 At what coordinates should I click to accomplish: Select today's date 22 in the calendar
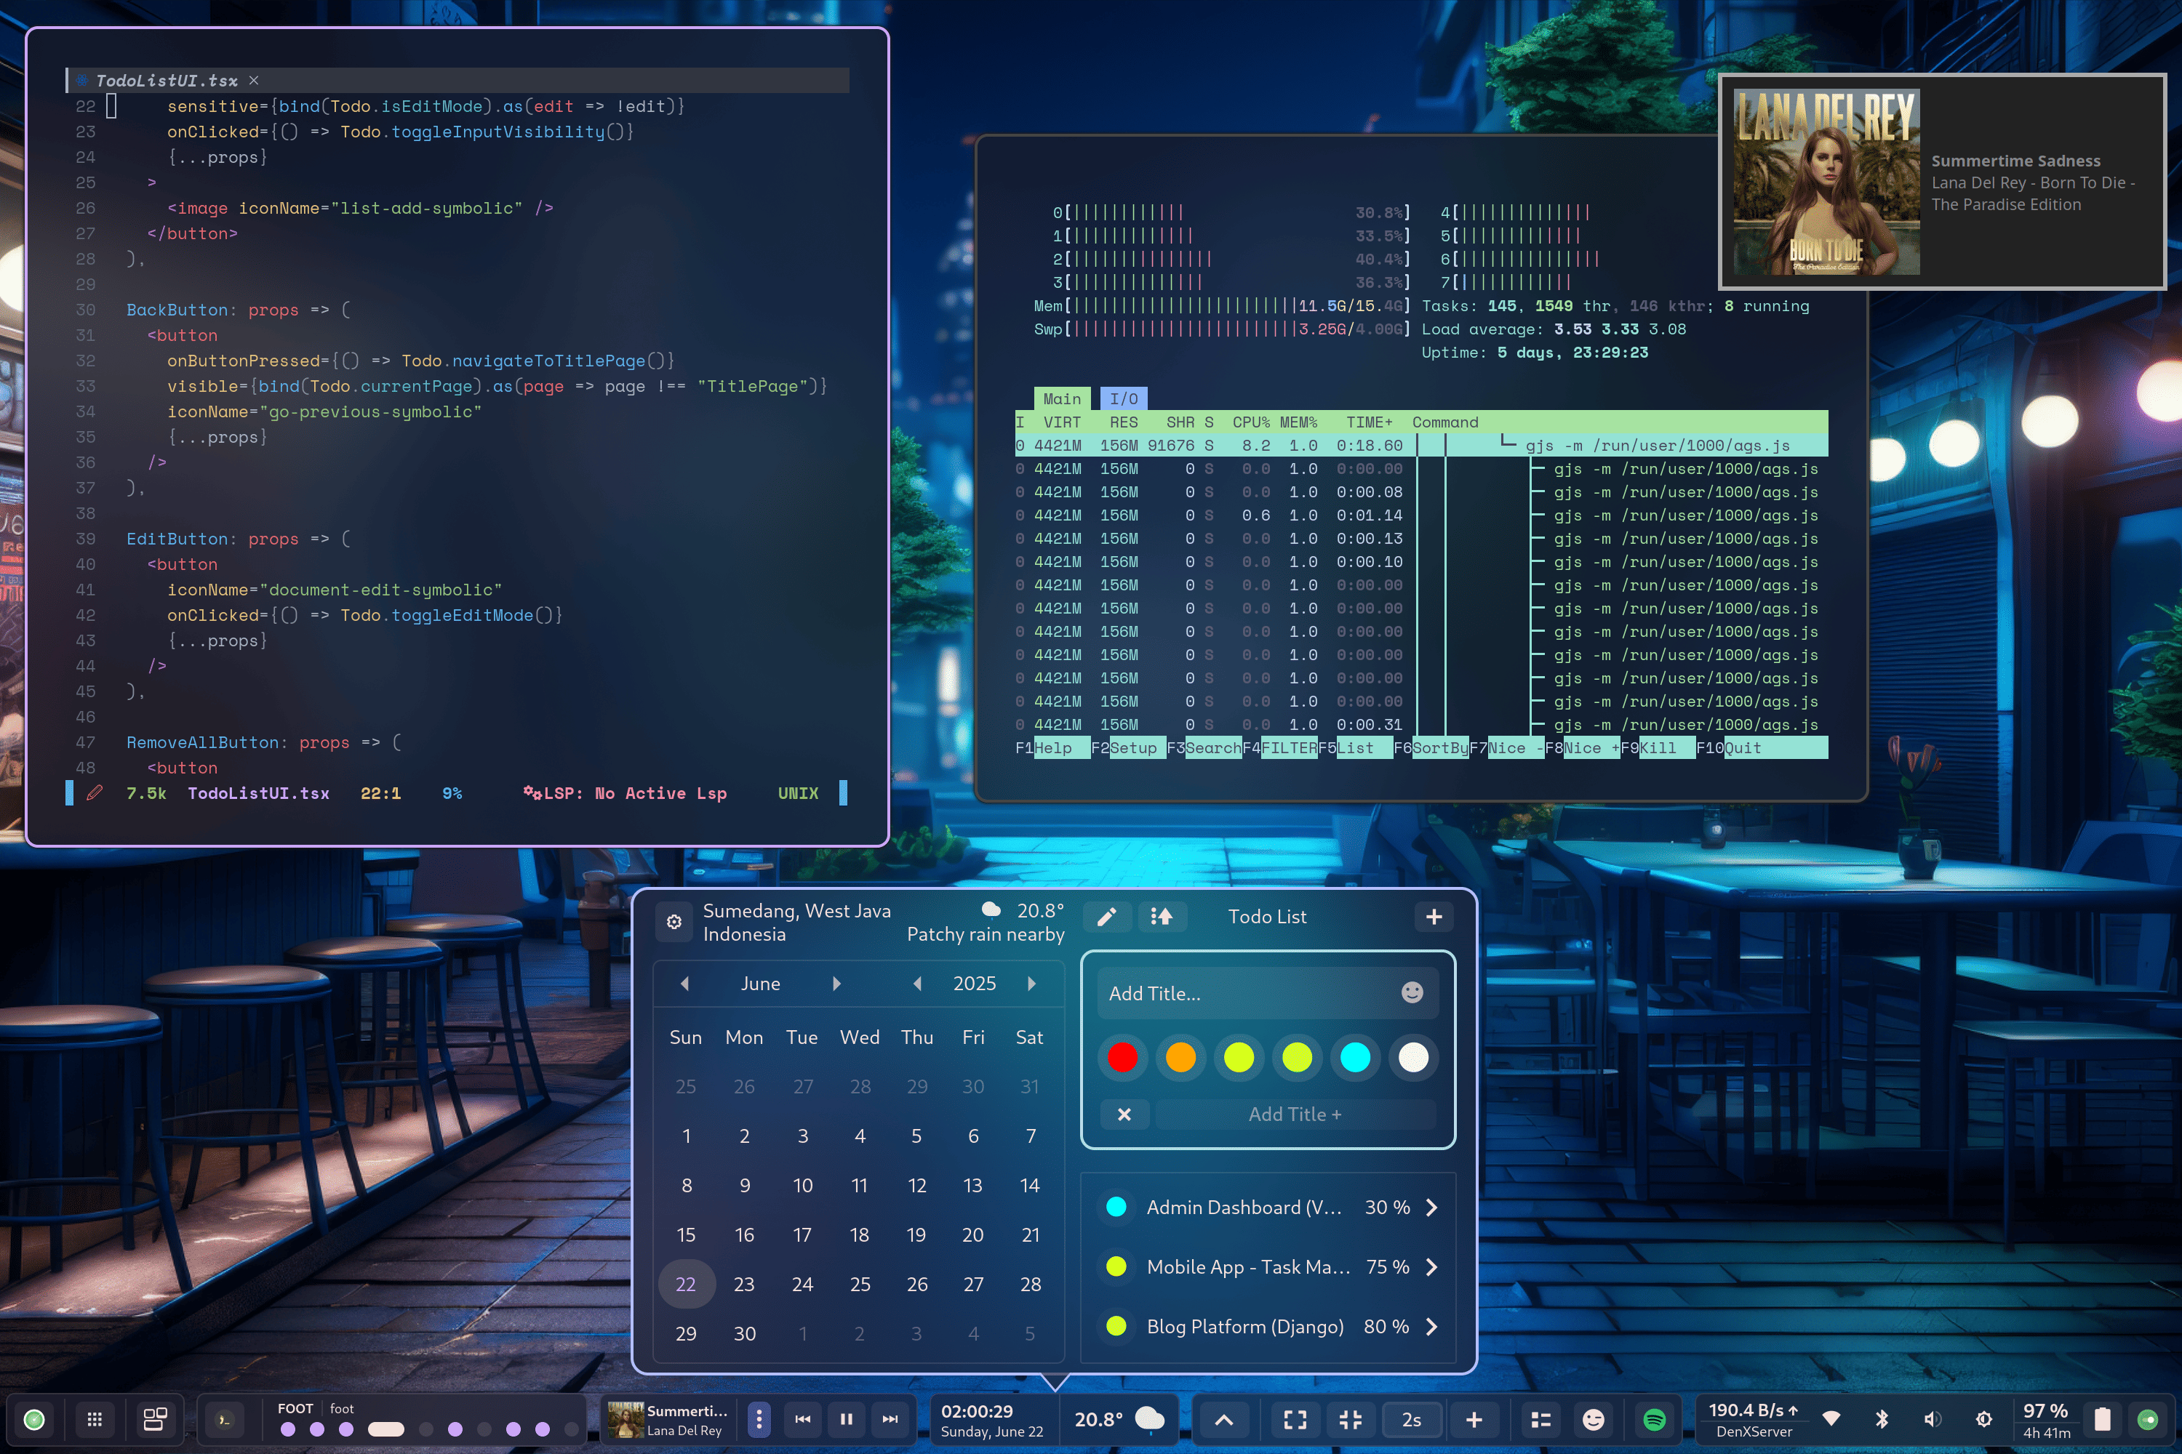tap(686, 1285)
